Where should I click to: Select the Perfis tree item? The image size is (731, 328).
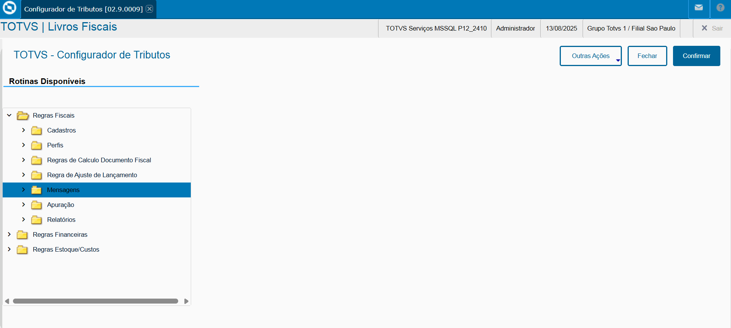pos(55,145)
